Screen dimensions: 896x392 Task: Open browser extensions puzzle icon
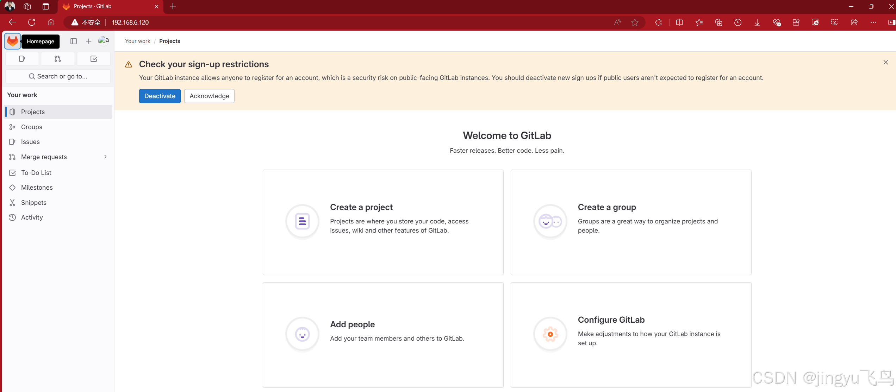tap(659, 22)
